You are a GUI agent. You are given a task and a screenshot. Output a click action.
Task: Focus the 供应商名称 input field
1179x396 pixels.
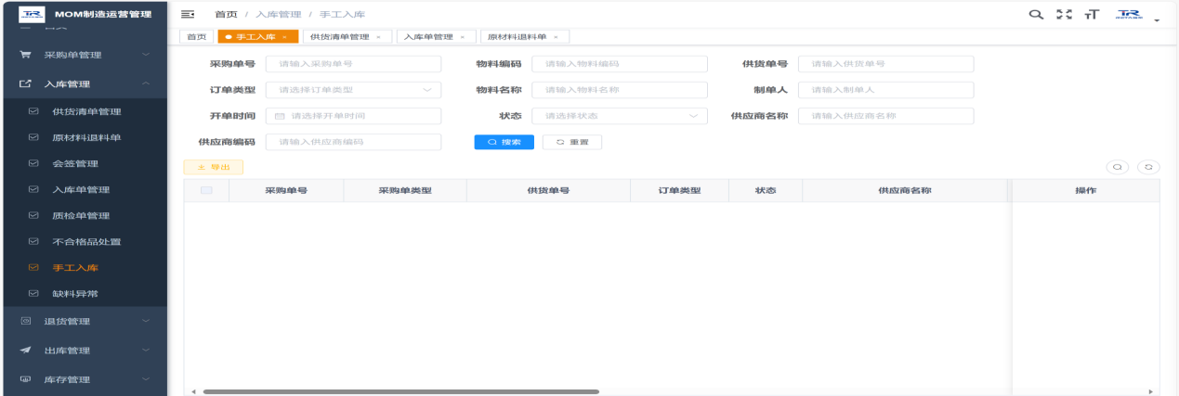click(x=886, y=116)
